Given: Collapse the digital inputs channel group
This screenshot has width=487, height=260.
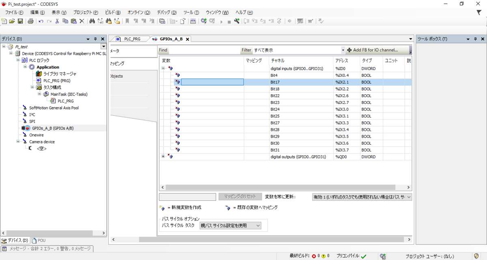Looking at the screenshot, I should (x=163, y=68).
